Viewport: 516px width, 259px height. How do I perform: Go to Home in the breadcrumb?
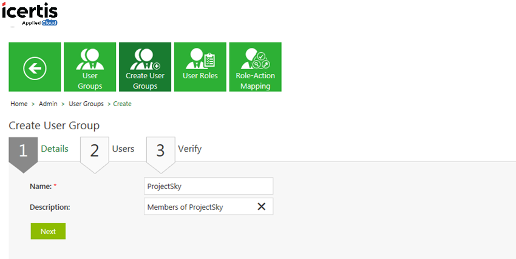(x=19, y=104)
